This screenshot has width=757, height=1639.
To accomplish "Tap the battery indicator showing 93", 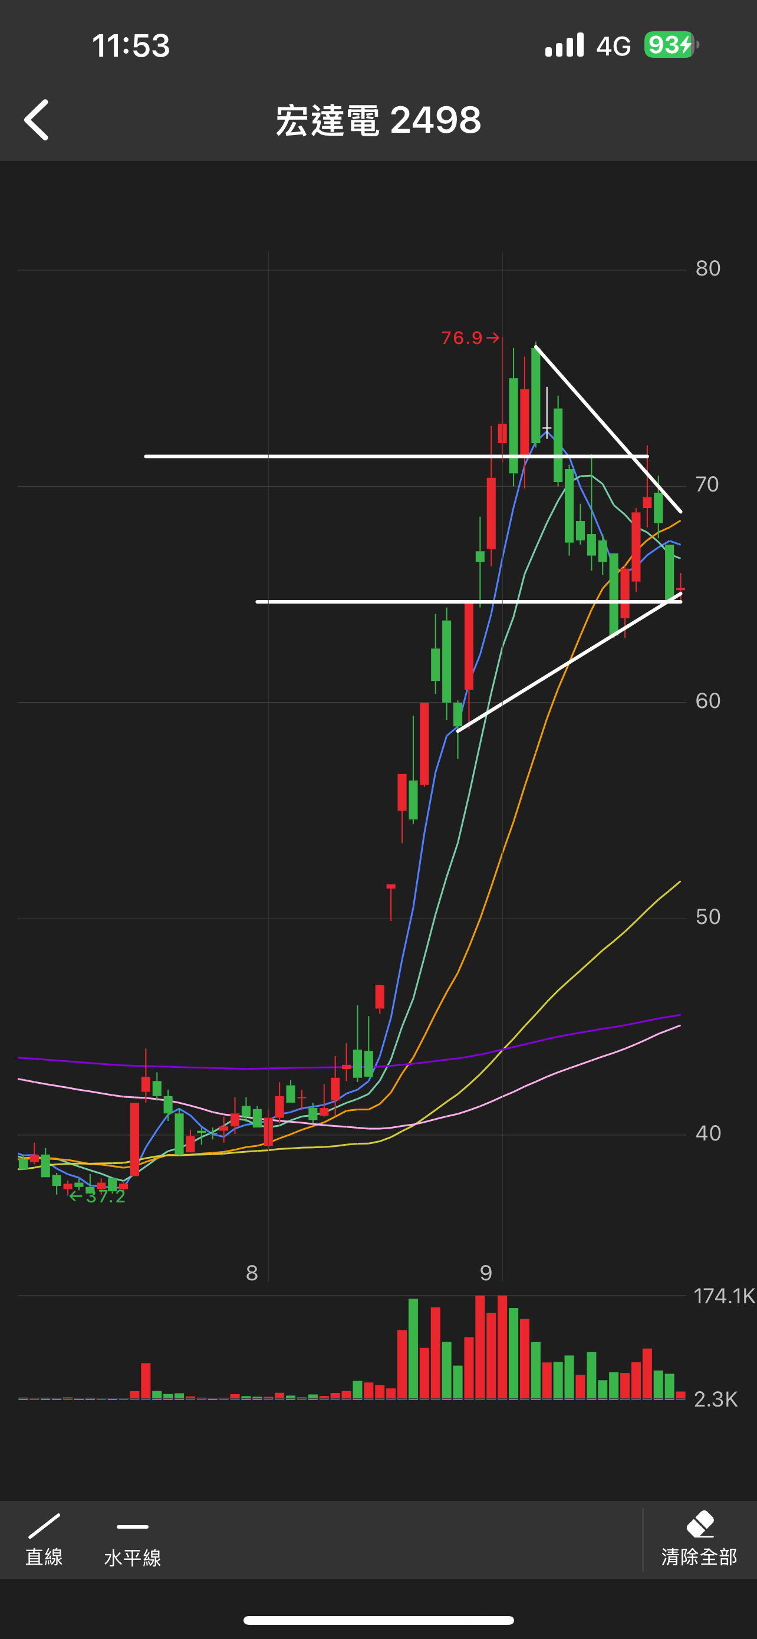I will click(x=671, y=44).
